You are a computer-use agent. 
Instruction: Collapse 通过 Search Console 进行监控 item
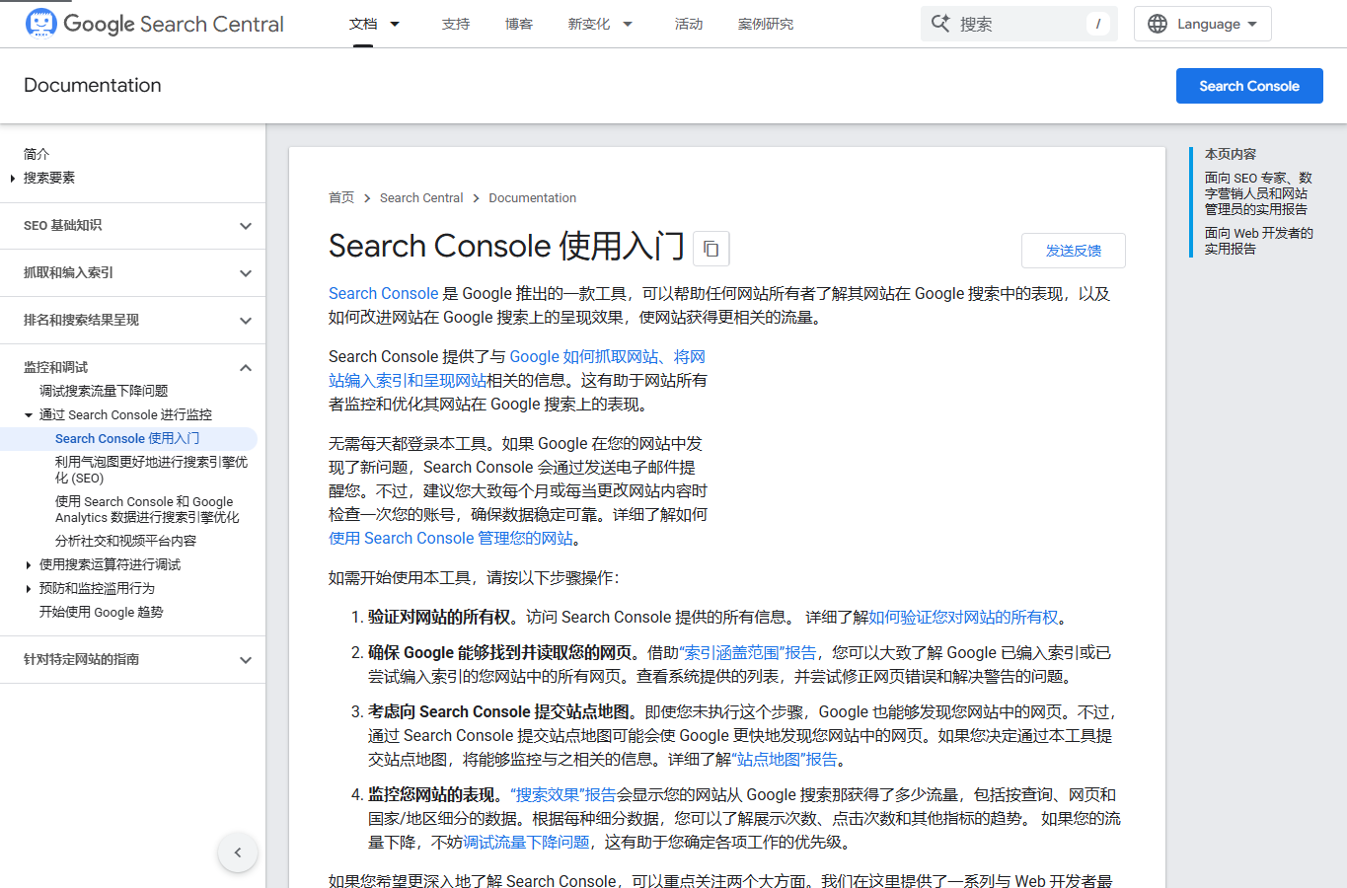click(x=28, y=415)
